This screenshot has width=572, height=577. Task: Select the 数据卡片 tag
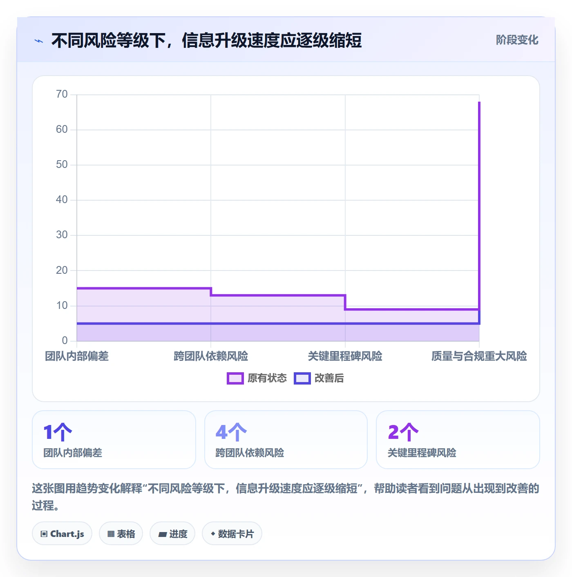[x=232, y=533]
